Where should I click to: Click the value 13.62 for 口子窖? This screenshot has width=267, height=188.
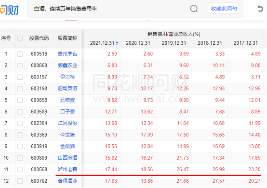147,112
